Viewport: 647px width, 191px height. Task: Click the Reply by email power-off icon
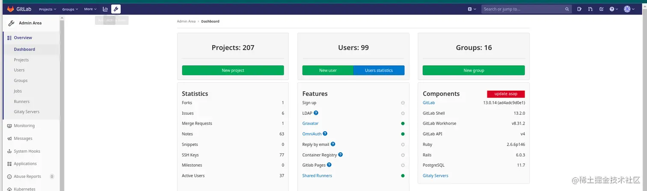click(403, 145)
